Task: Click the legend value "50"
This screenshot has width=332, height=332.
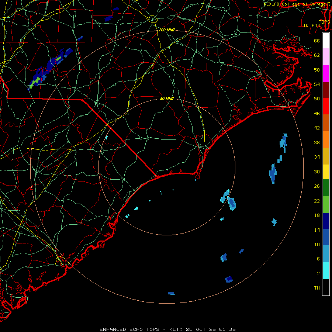Action: pyautogui.click(x=317, y=99)
